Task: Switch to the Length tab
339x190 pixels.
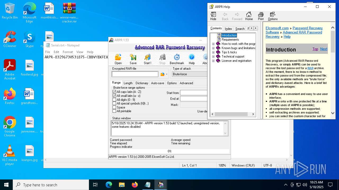Action: pos(128,83)
